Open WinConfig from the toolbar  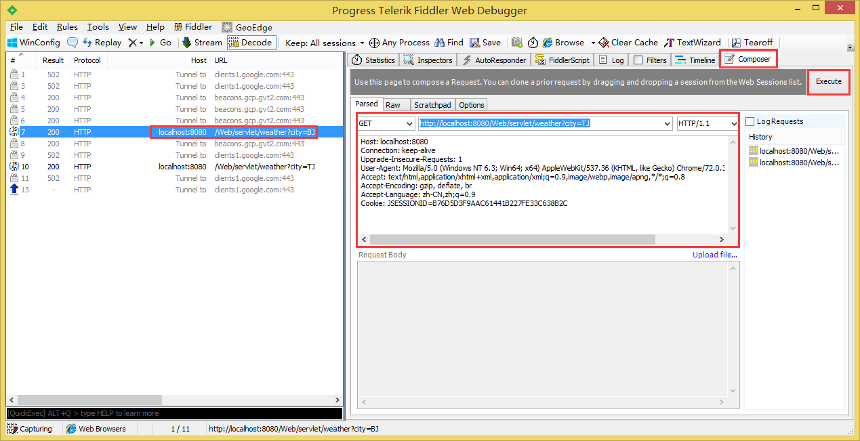(34, 43)
